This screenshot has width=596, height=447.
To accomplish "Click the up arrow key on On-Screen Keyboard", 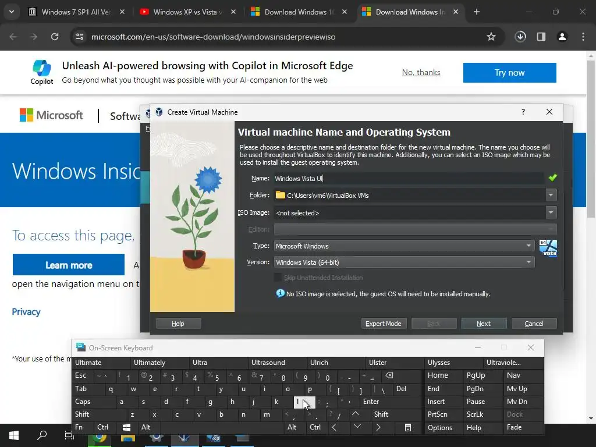I will click(x=356, y=414).
